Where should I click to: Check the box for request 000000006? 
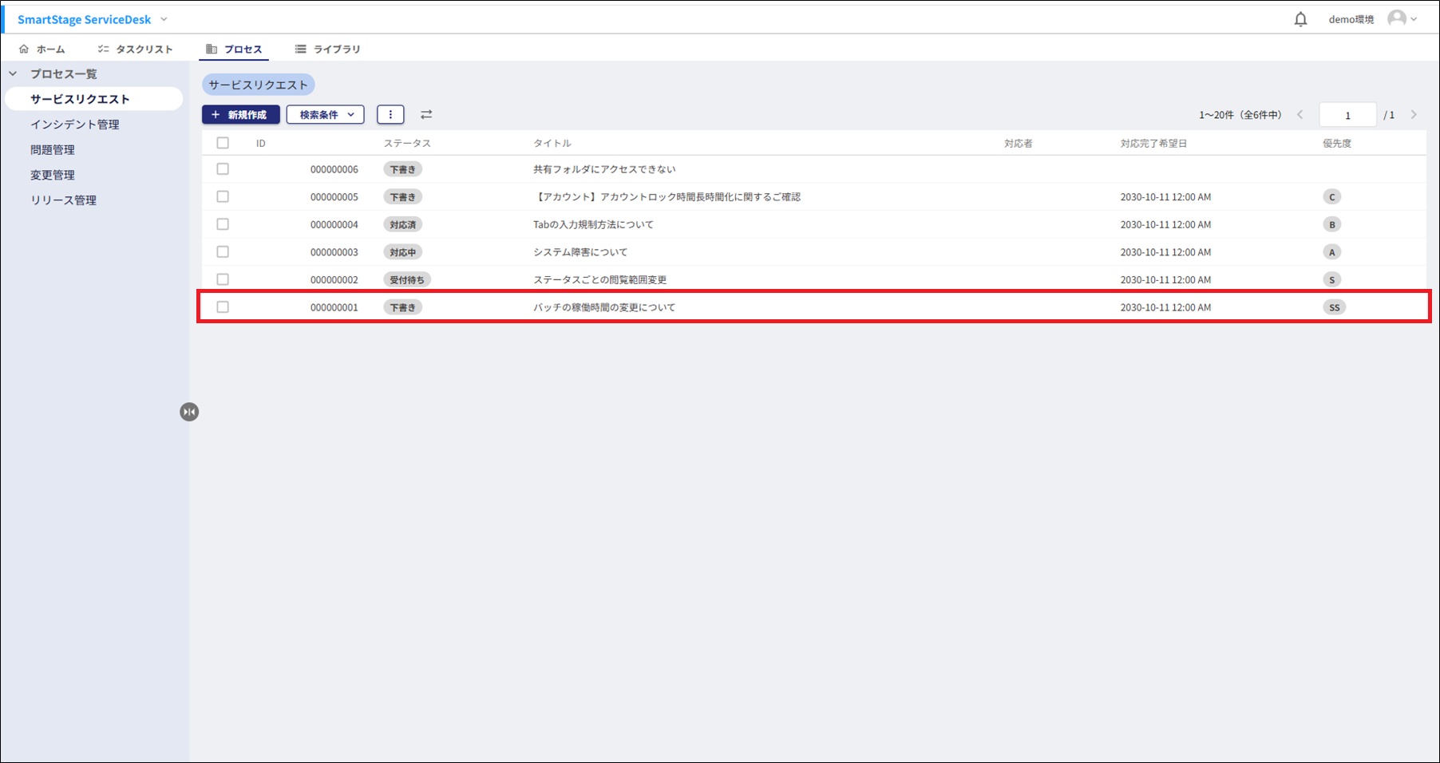(223, 169)
